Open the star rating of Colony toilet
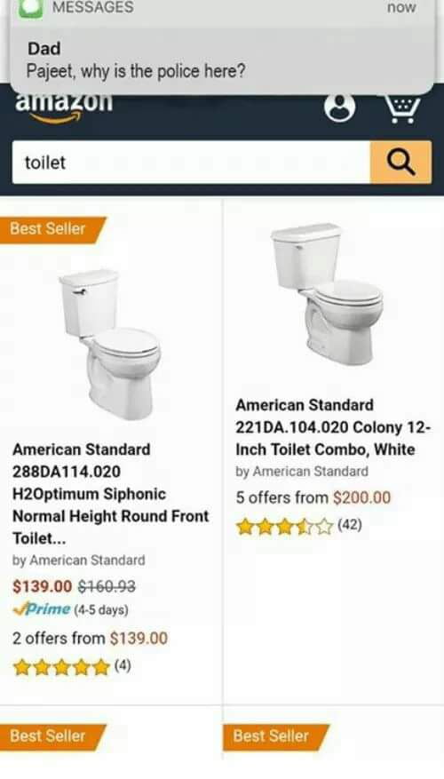The image size is (444, 779). tap(285, 527)
